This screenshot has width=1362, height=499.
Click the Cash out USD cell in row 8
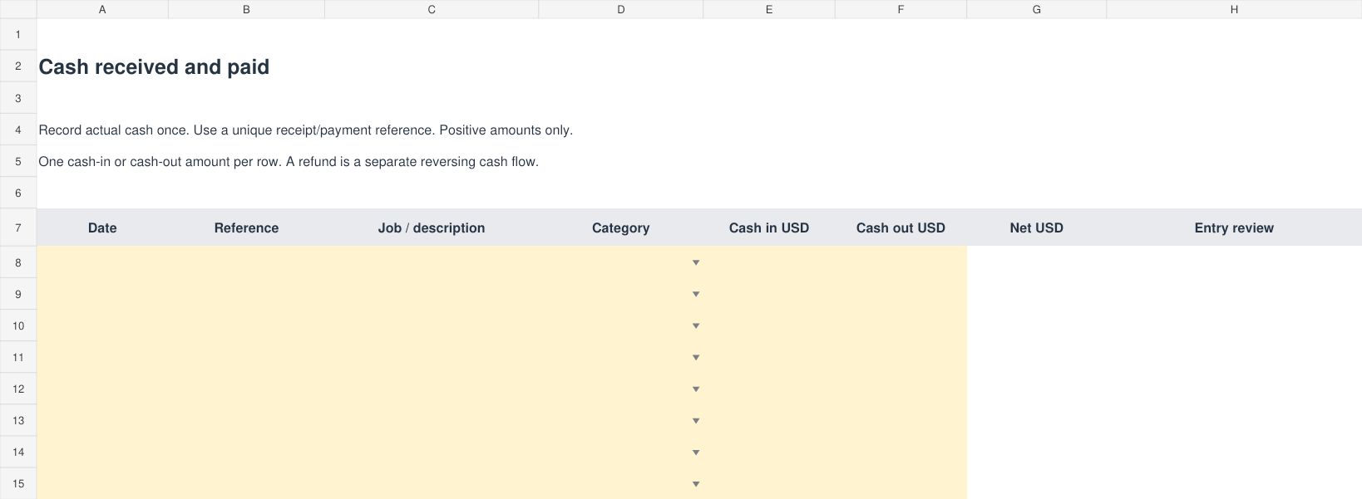point(901,262)
